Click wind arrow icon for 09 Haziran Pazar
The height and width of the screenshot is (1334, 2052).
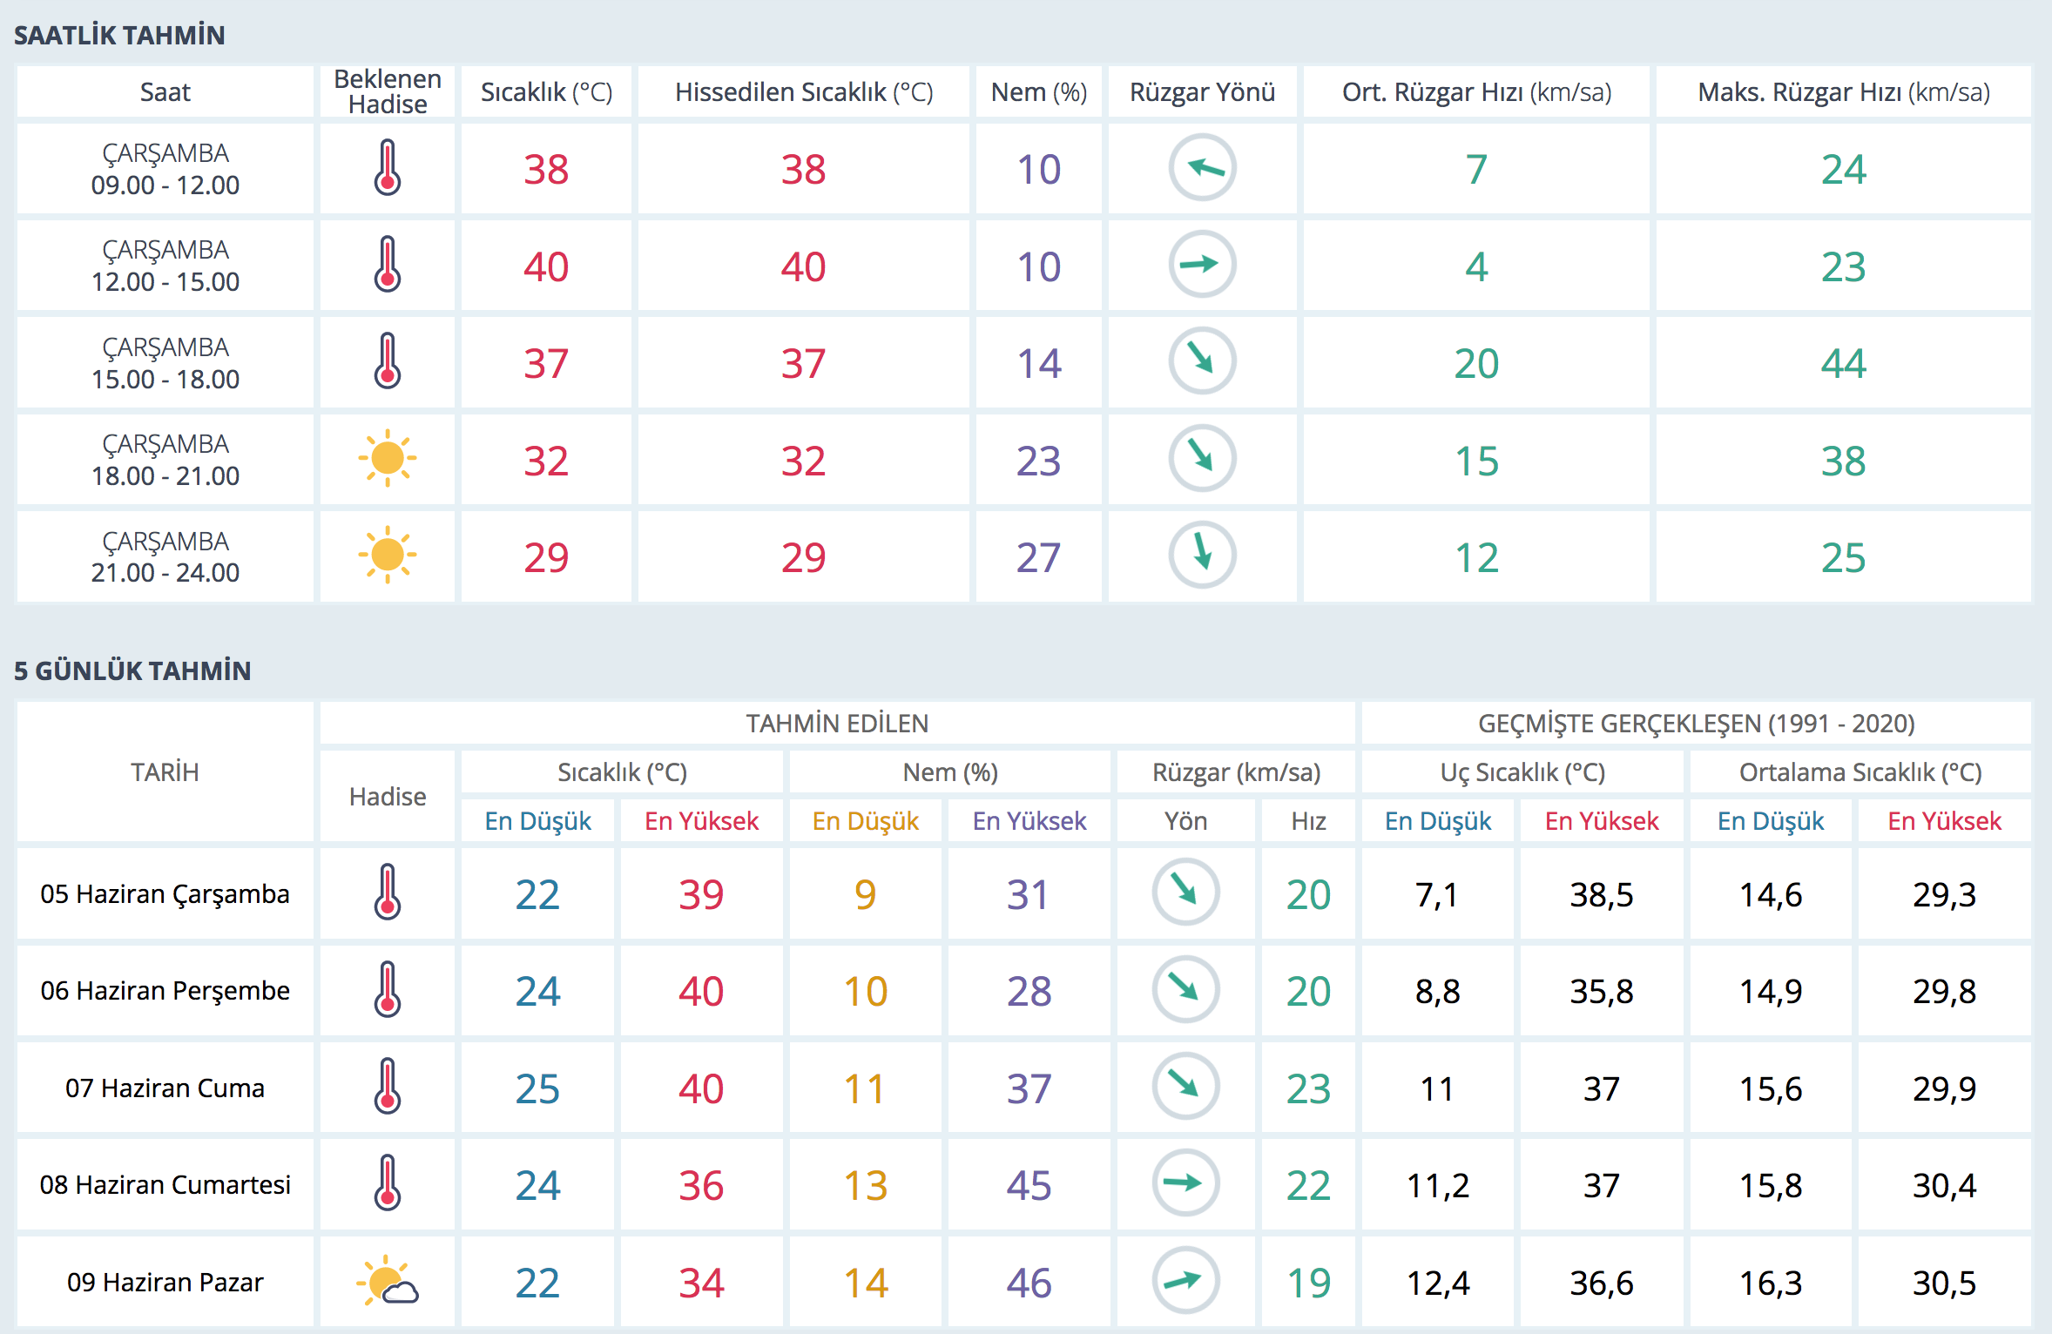(x=1185, y=1281)
